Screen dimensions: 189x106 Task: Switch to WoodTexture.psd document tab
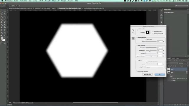coord(20,9)
